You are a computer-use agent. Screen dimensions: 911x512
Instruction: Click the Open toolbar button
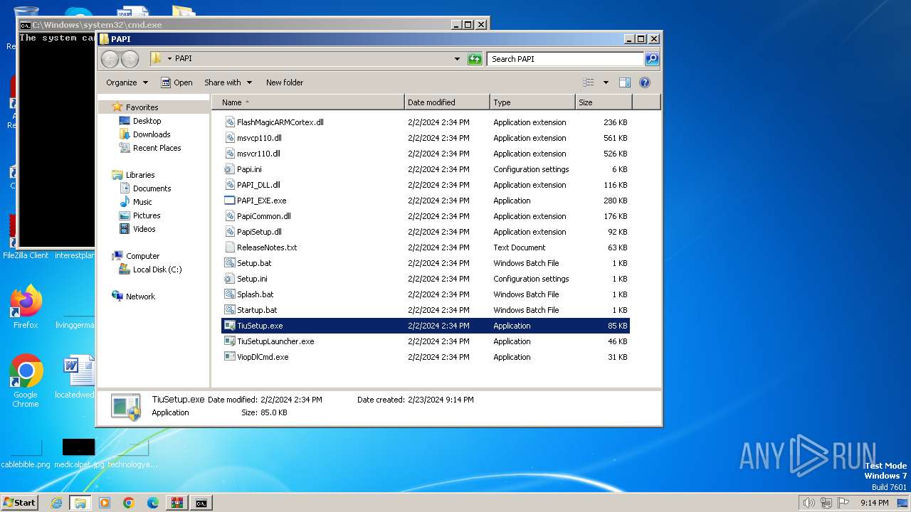point(177,82)
